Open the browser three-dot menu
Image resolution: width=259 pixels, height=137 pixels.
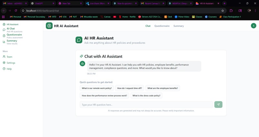(x=255, y=11)
